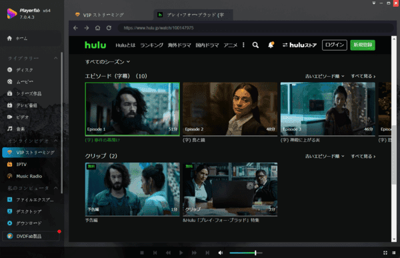Image resolution: width=400 pixels, height=258 pixels.
Task: Open Hulu notifications bell
Action: [271, 45]
